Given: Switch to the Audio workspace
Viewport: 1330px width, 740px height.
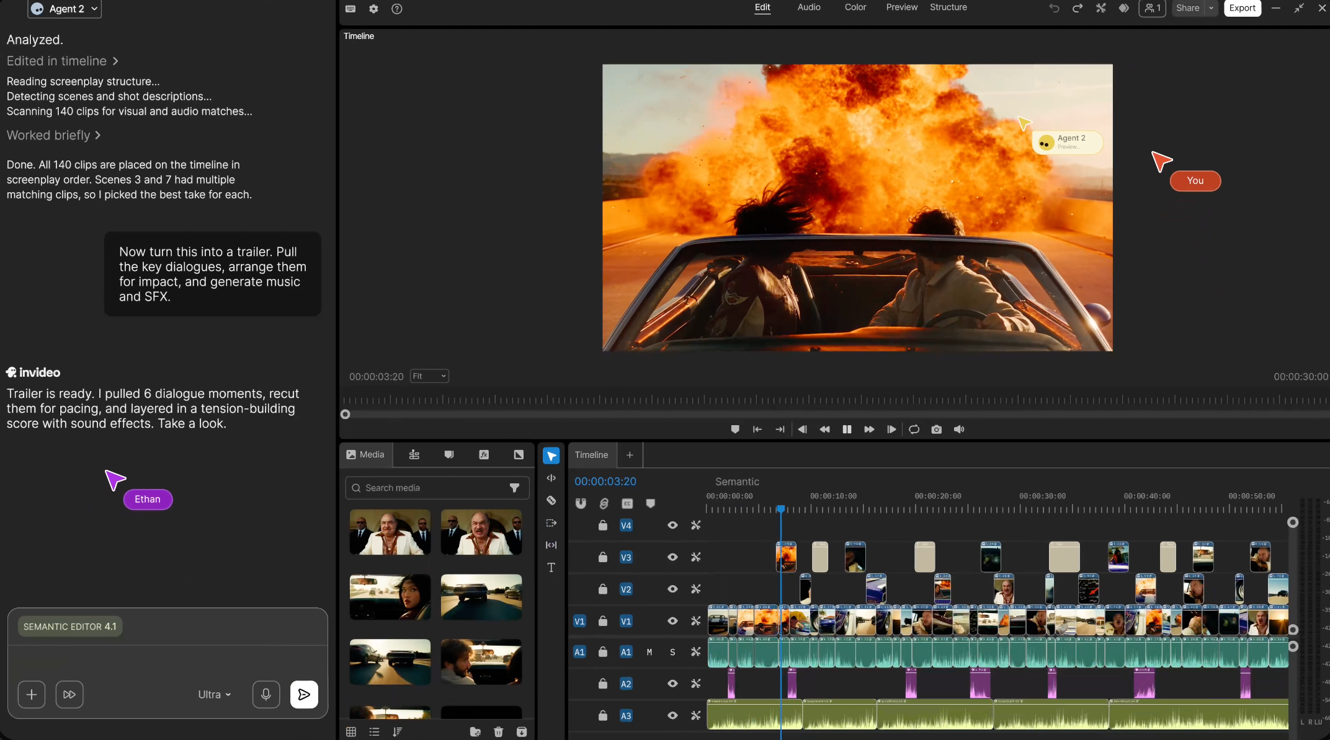Looking at the screenshot, I should (809, 7).
